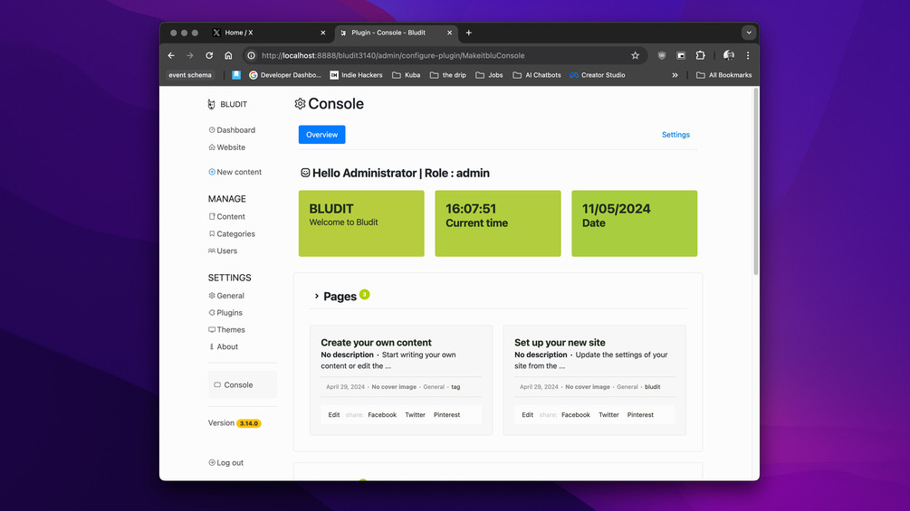Log out from the sidebar
Image resolution: width=910 pixels, height=511 pixels.
[225, 463]
